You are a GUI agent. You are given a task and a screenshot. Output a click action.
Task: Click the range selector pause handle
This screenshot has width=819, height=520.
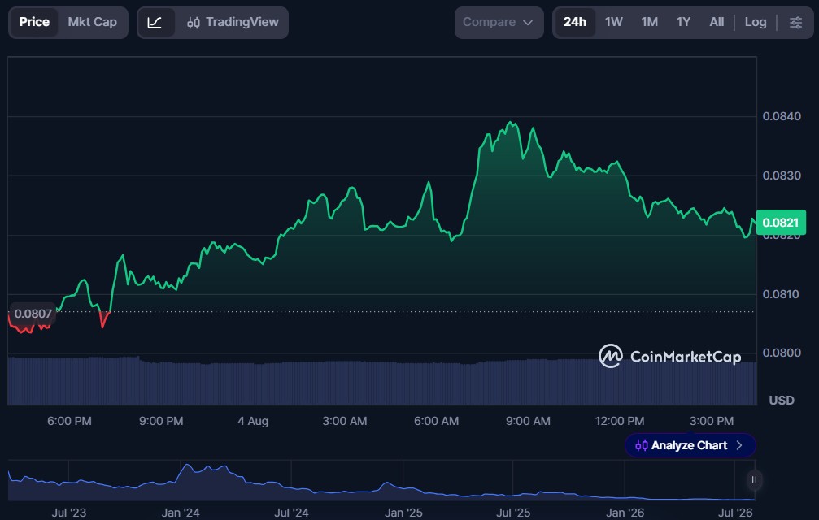pyautogui.click(x=754, y=480)
